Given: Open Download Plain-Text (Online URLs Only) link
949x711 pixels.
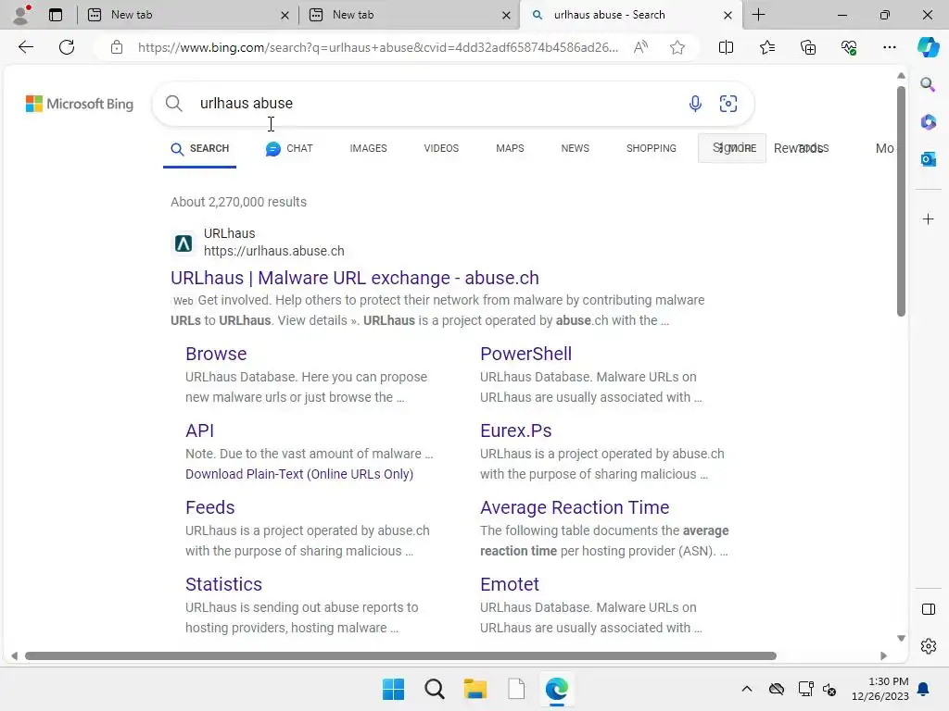Looking at the screenshot, I should coord(299,474).
